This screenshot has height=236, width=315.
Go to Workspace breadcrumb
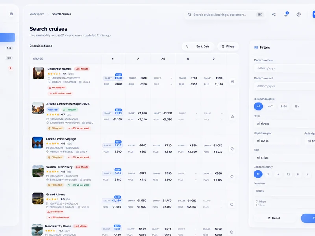[37, 14]
